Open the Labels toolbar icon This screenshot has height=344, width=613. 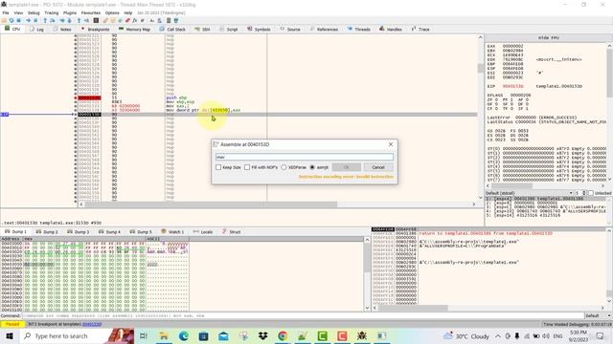(x=120, y=20)
